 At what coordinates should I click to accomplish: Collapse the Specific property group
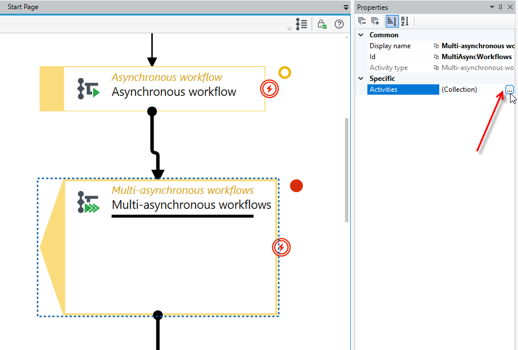coord(361,79)
